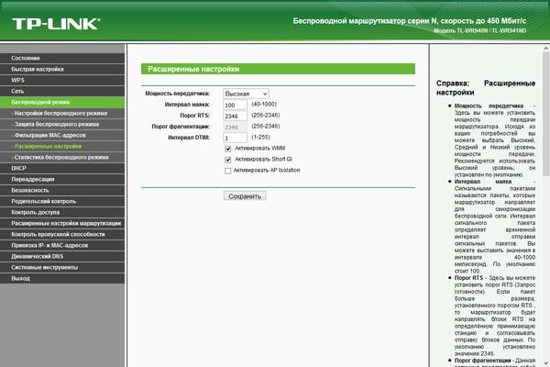Open Фильтрация MAC-адресов submenu
Viewport: 550px width, 367px height.
pos(62,135)
